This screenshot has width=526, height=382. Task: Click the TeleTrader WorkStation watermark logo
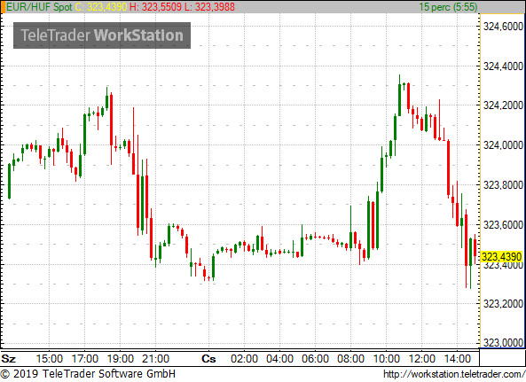102,35
